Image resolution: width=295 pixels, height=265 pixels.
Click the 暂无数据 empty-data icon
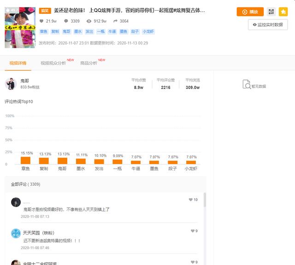[x=247, y=84]
